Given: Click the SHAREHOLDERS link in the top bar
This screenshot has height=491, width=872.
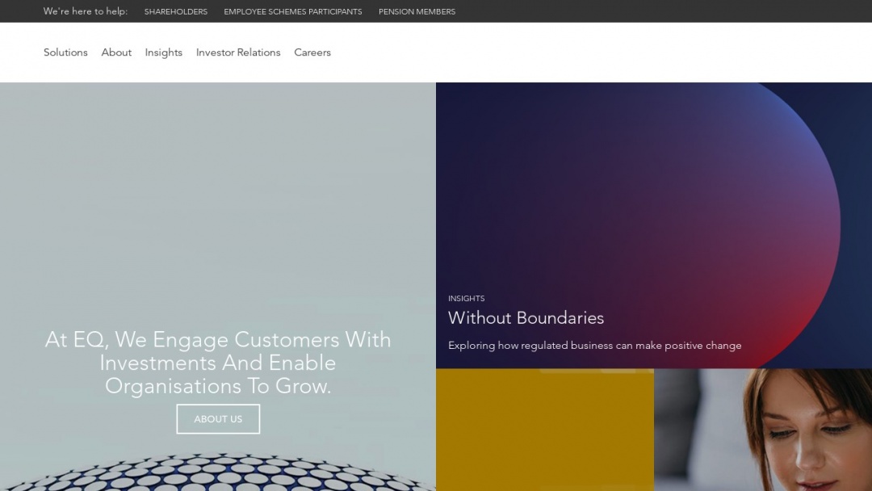Looking at the screenshot, I should (176, 11).
